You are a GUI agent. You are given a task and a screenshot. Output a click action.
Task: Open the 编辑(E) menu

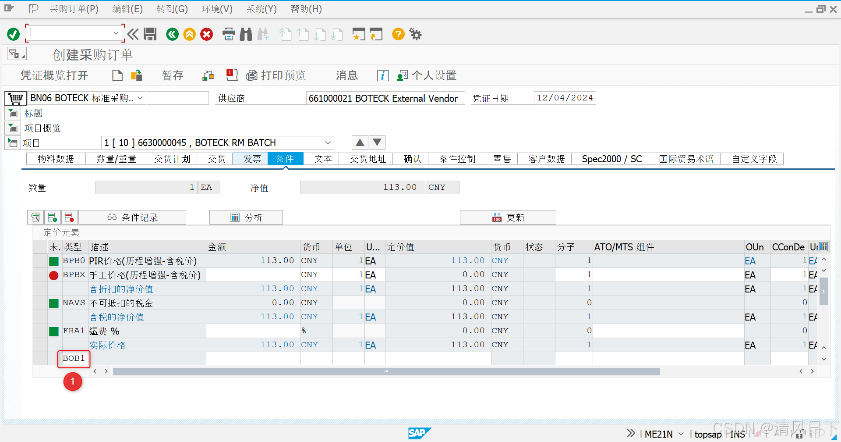127,9
